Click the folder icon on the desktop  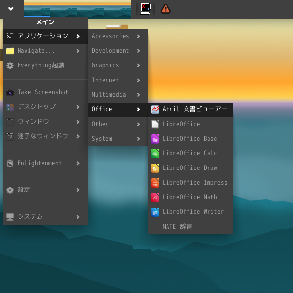(117, 27)
